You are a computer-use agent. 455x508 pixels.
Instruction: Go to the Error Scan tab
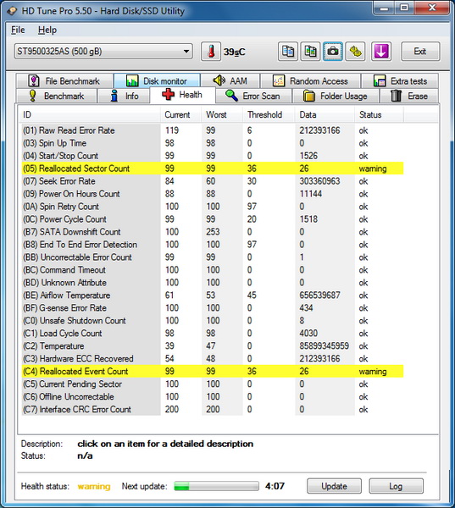(x=253, y=96)
